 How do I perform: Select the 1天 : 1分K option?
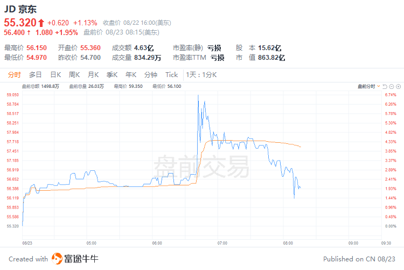(x=201, y=75)
